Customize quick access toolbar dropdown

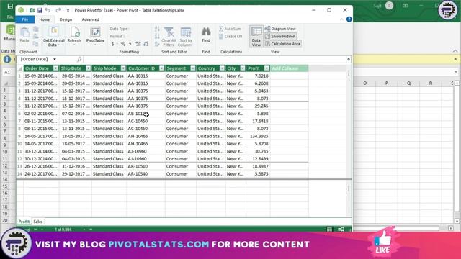coord(68,10)
